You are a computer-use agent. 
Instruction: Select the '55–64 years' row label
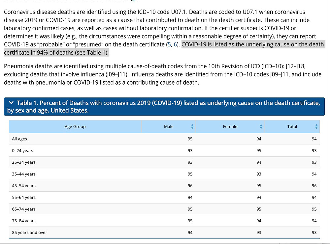(23, 197)
